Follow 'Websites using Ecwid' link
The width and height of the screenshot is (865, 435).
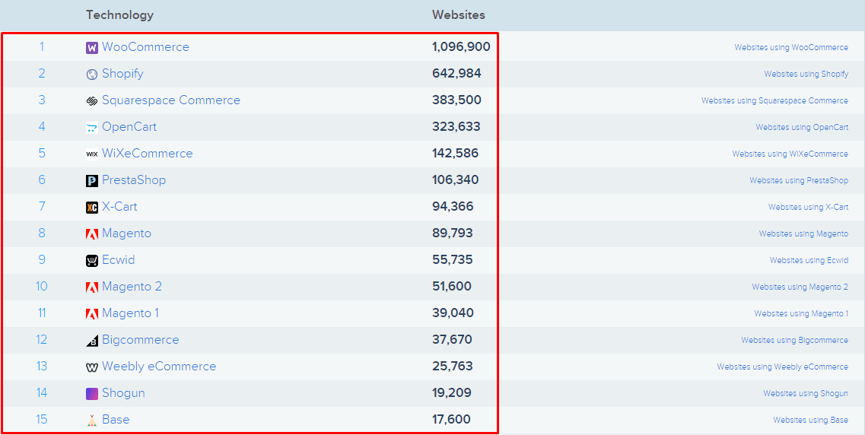(809, 260)
